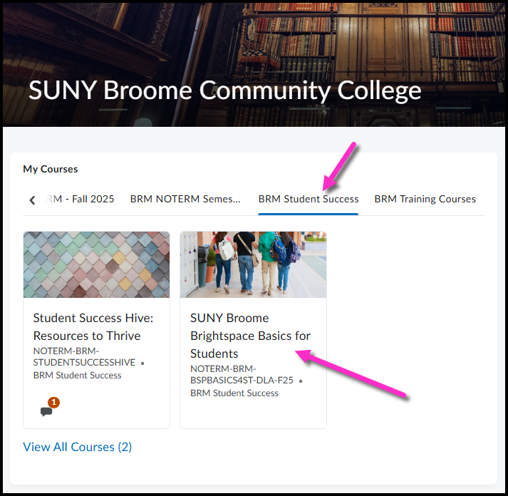Select the BRM Student Success tab

point(308,199)
